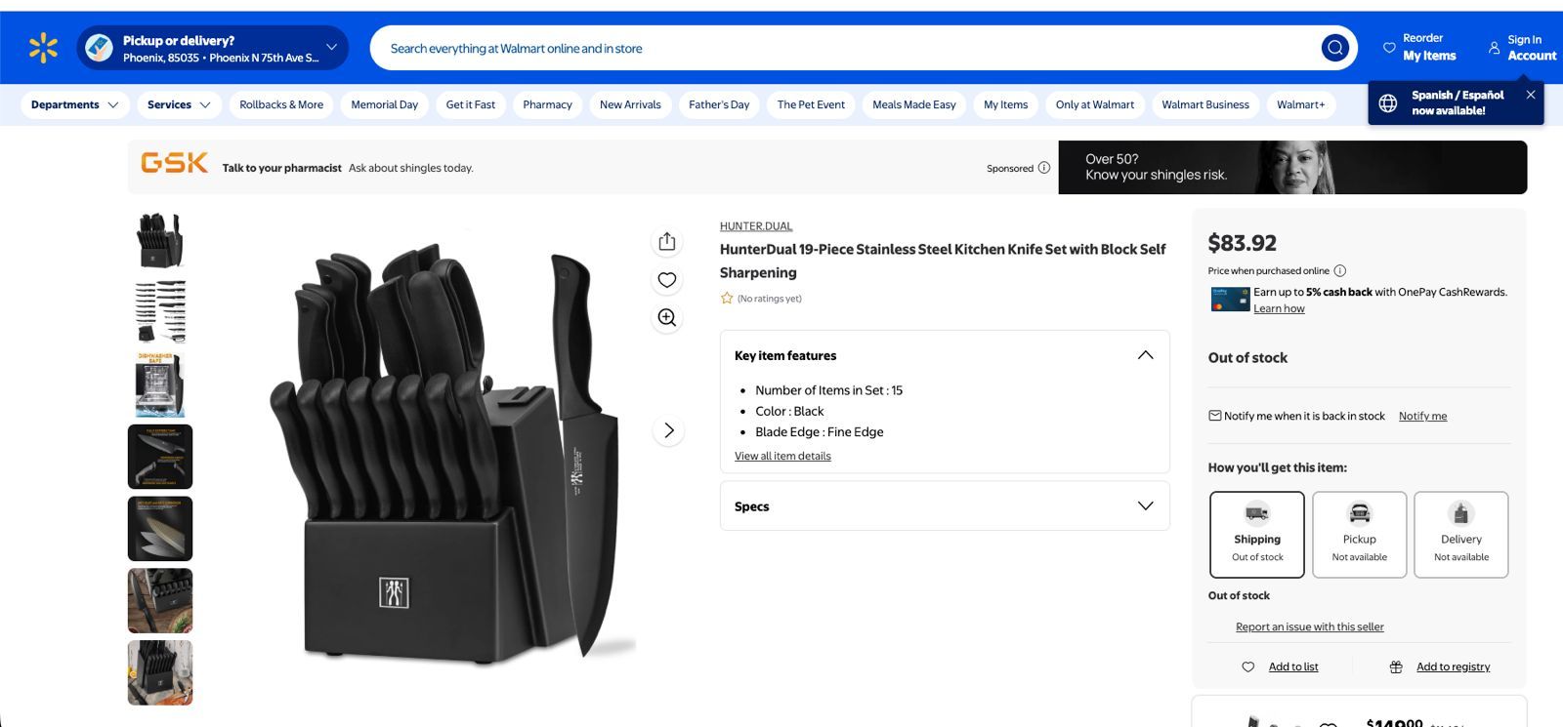This screenshot has width=1563, height=727.
Task: Click the envelope notify icon
Action: coord(1215,416)
